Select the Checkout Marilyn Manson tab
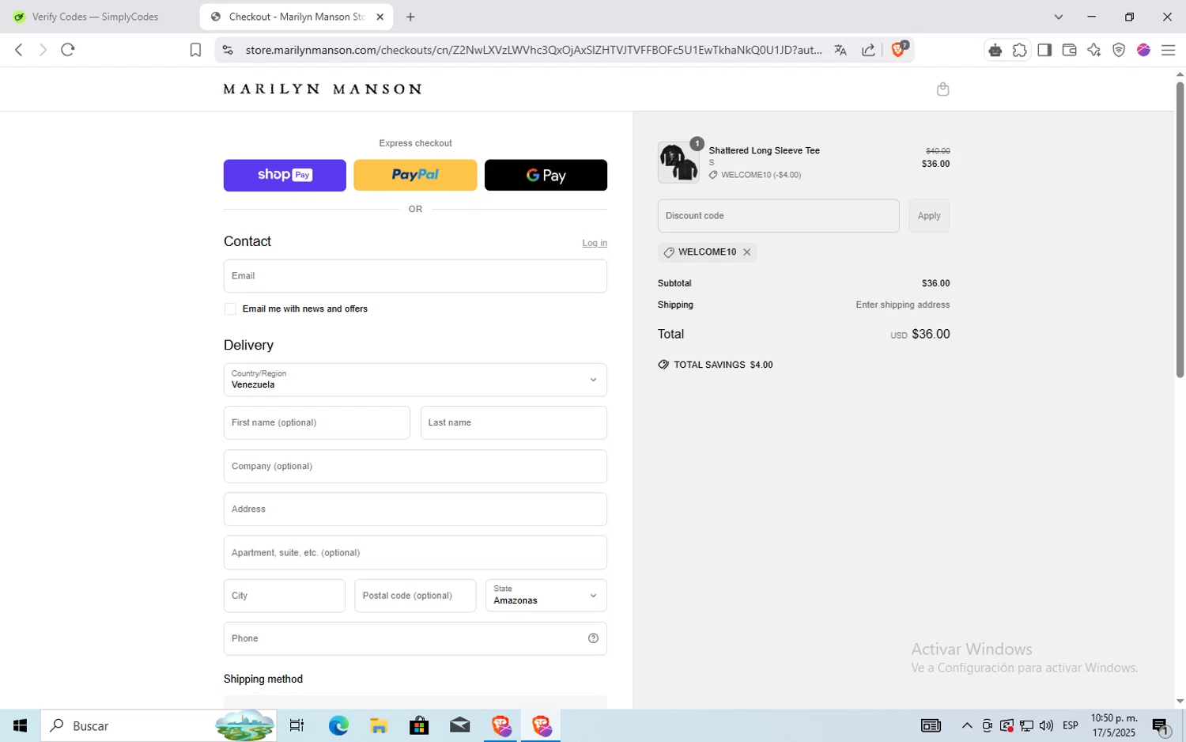 pos(296,17)
